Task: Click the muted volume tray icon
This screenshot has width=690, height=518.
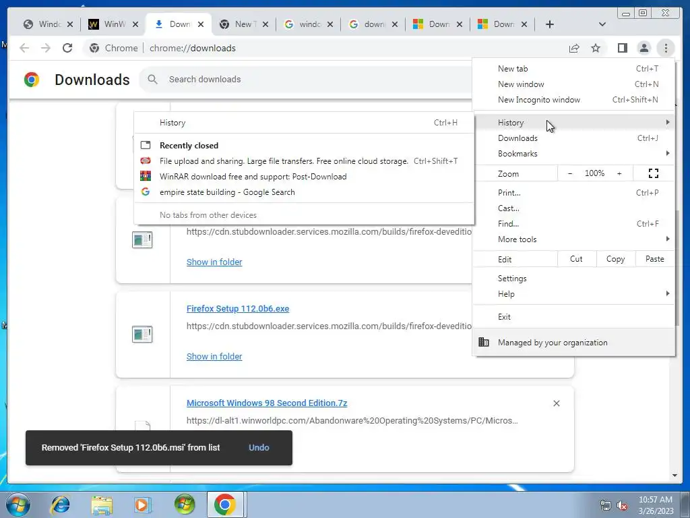Action: point(622,506)
